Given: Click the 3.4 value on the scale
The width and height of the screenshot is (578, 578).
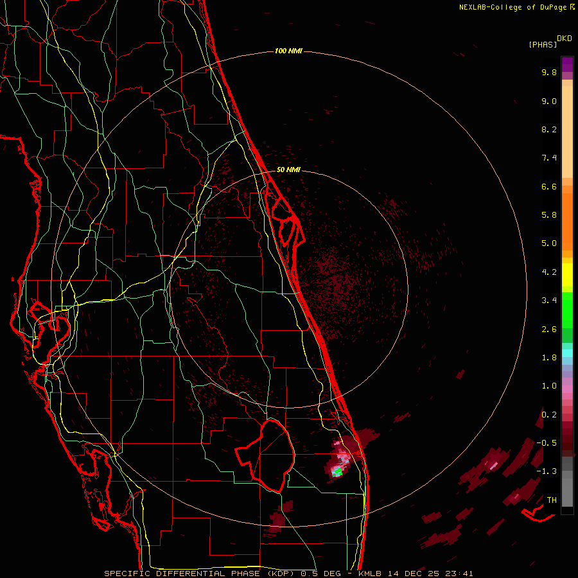Looking at the screenshot, I should pyautogui.click(x=549, y=301).
